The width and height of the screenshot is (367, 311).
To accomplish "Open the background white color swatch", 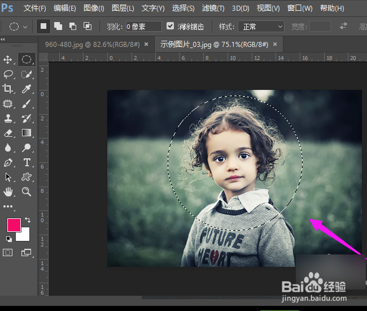I will coord(25,236).
